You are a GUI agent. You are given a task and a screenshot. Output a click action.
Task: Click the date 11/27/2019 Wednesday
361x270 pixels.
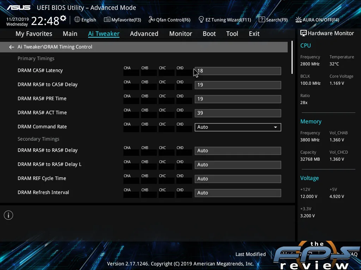(x=17, y=21)
